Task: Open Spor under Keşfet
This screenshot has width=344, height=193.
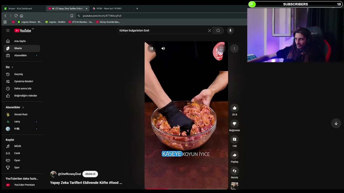Action: tap(22, 168)
